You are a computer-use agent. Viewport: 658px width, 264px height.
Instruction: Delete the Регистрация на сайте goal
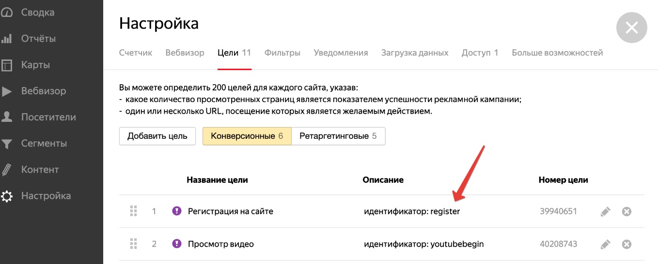point(627,211)
